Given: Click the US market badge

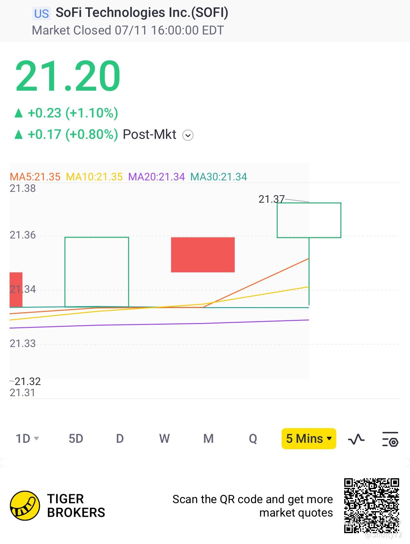Looking at the screenshot, I should (x=42, y=14).
